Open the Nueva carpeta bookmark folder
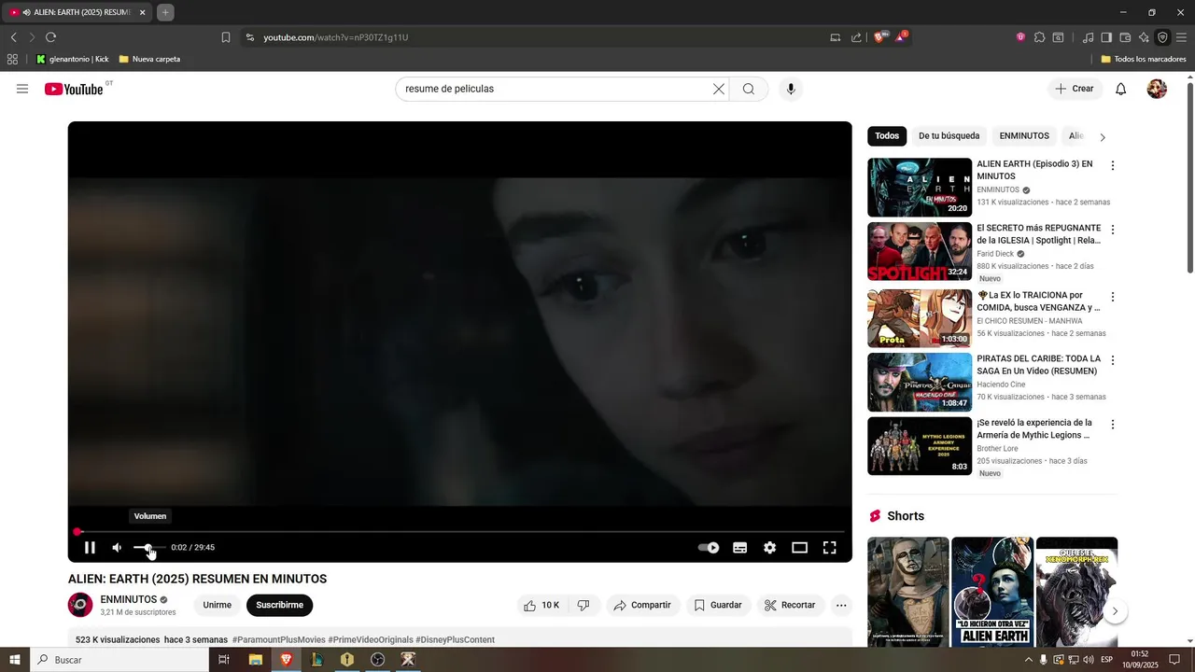Image resolution: width=1195 pixels, height=672 pixels. point(149,59)
